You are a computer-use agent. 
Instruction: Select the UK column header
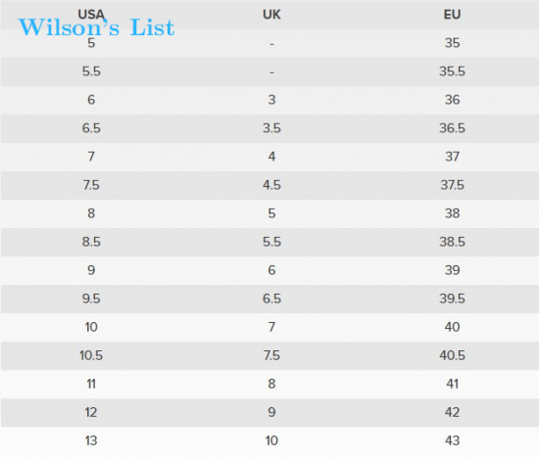(x=271, y=15)
